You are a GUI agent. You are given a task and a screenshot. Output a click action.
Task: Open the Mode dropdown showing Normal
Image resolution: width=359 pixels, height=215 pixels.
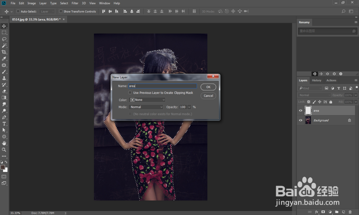click(x=146, y=107)
